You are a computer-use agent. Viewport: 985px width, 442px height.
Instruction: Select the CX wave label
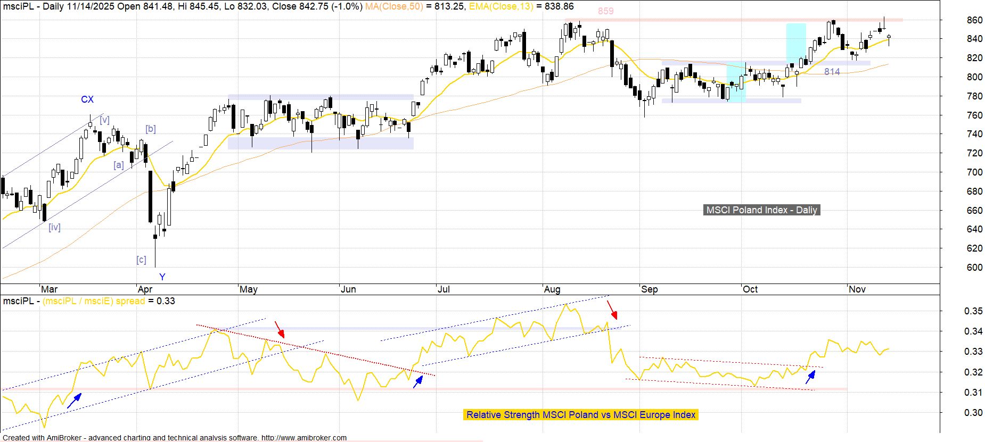(x=87, y=99)
